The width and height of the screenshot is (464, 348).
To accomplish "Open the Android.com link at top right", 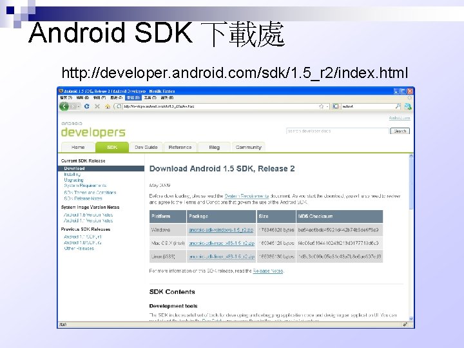I will click(x=399, y=118).
